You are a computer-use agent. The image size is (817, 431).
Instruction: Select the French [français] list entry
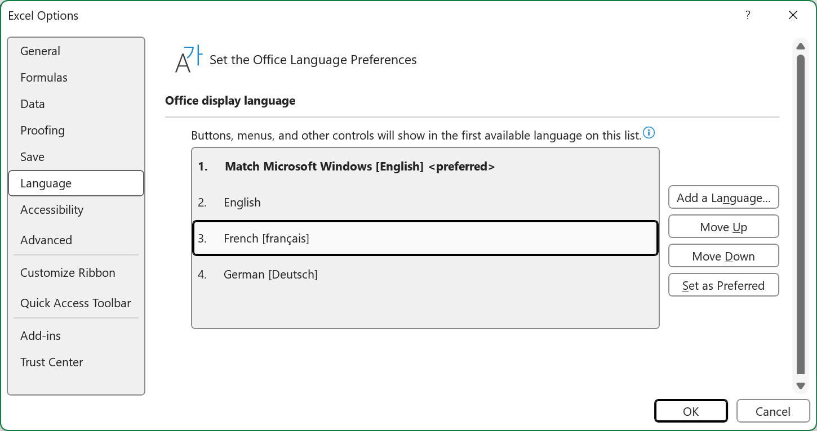pyautogui.click(x=425, y=239)
